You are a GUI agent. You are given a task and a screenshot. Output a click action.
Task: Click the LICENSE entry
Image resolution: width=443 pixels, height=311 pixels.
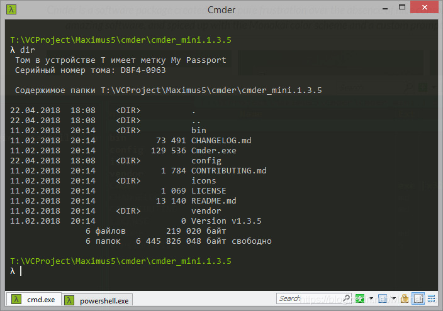coord(209,191)
